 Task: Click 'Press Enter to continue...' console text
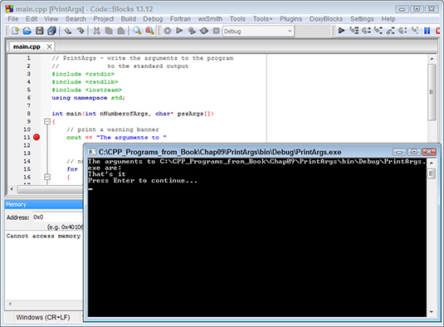143,181
